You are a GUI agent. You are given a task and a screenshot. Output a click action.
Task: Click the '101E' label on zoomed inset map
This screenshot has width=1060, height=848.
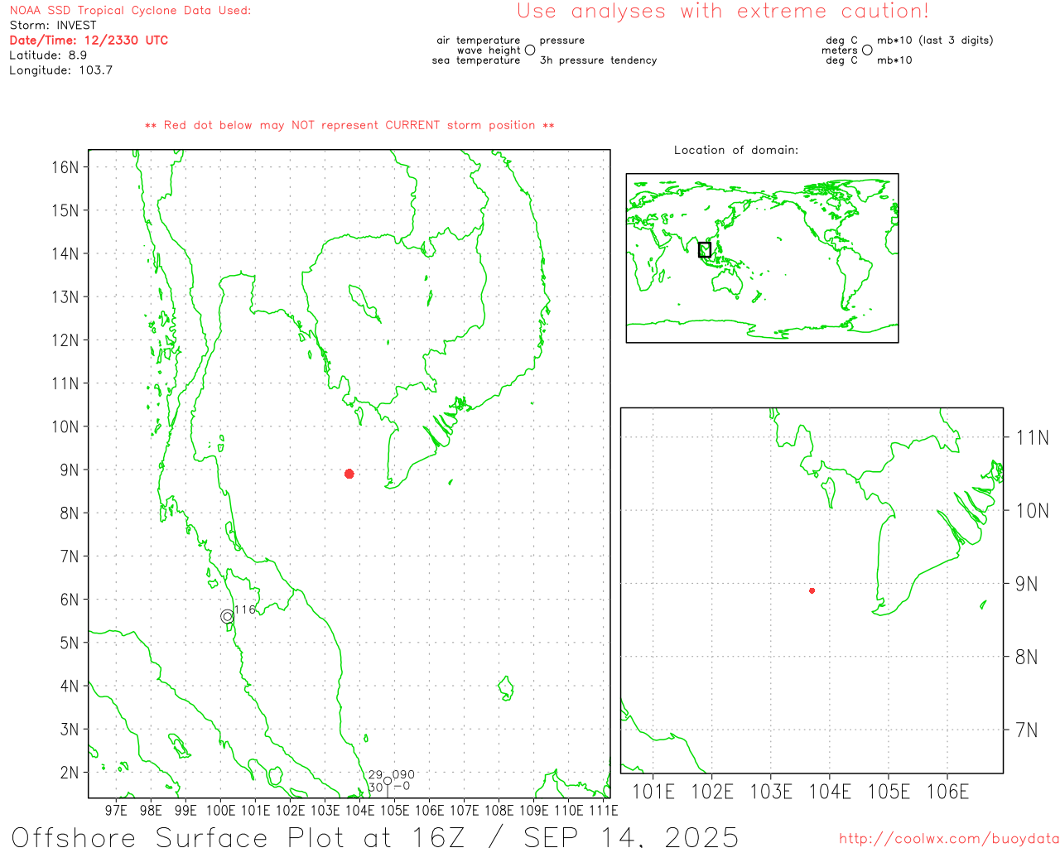[x=653, y=792]
